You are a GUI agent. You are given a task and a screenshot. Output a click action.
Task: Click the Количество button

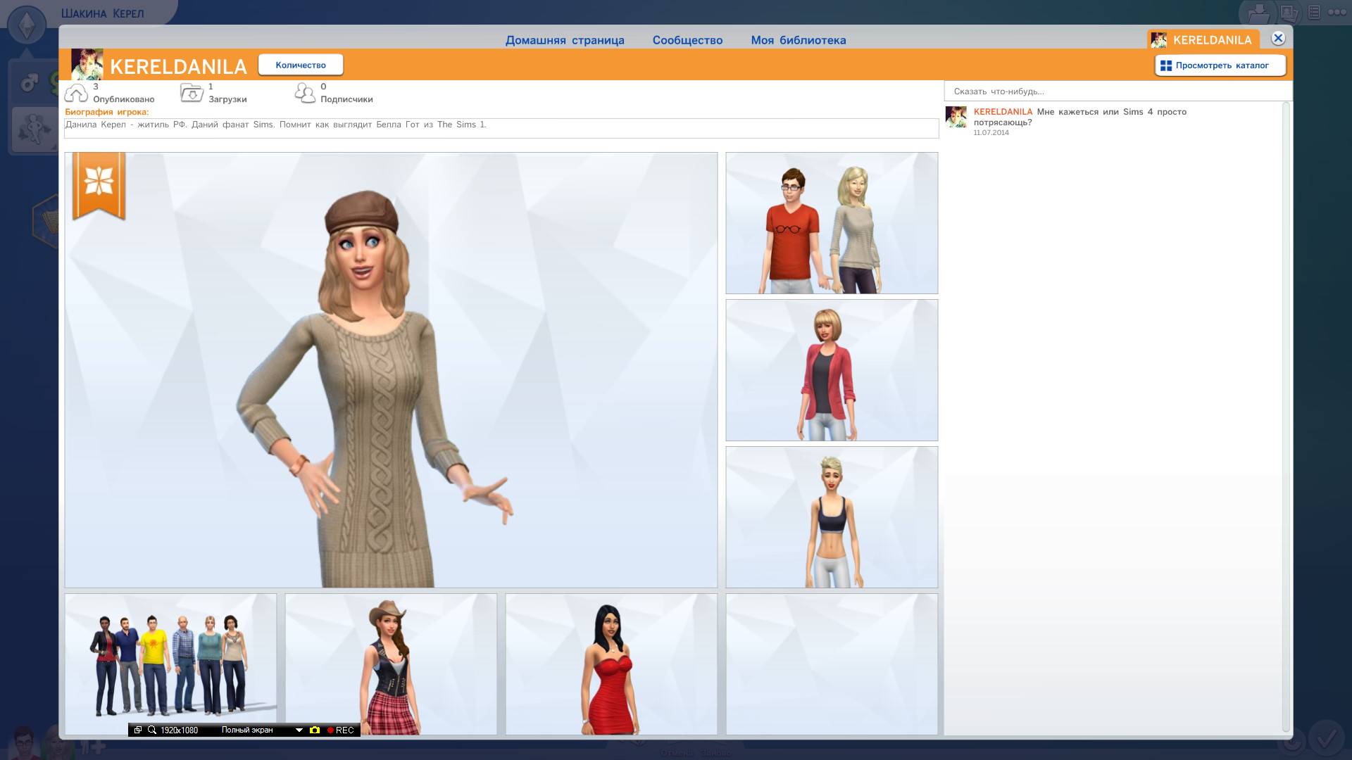[x=301, y=65]
